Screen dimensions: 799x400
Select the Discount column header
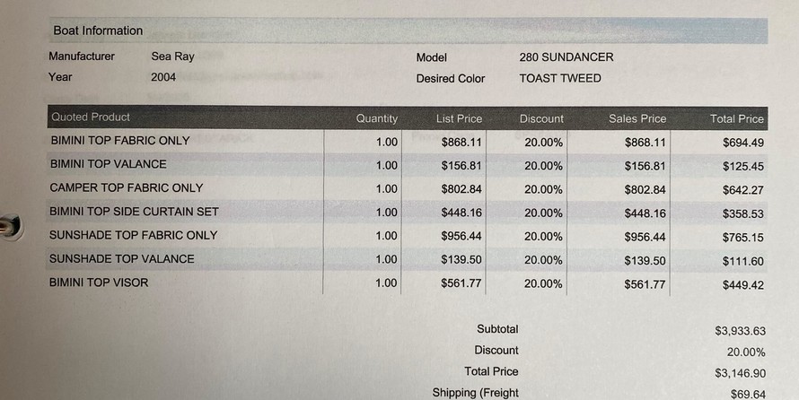[541, 118]
